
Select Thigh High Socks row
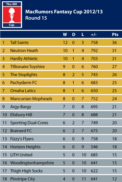click(x=61, y=171)
